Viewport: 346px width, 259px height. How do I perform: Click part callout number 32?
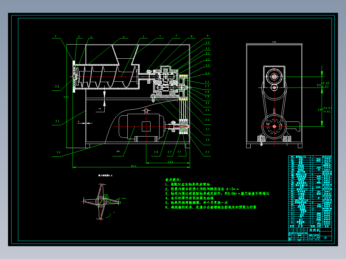57,87
